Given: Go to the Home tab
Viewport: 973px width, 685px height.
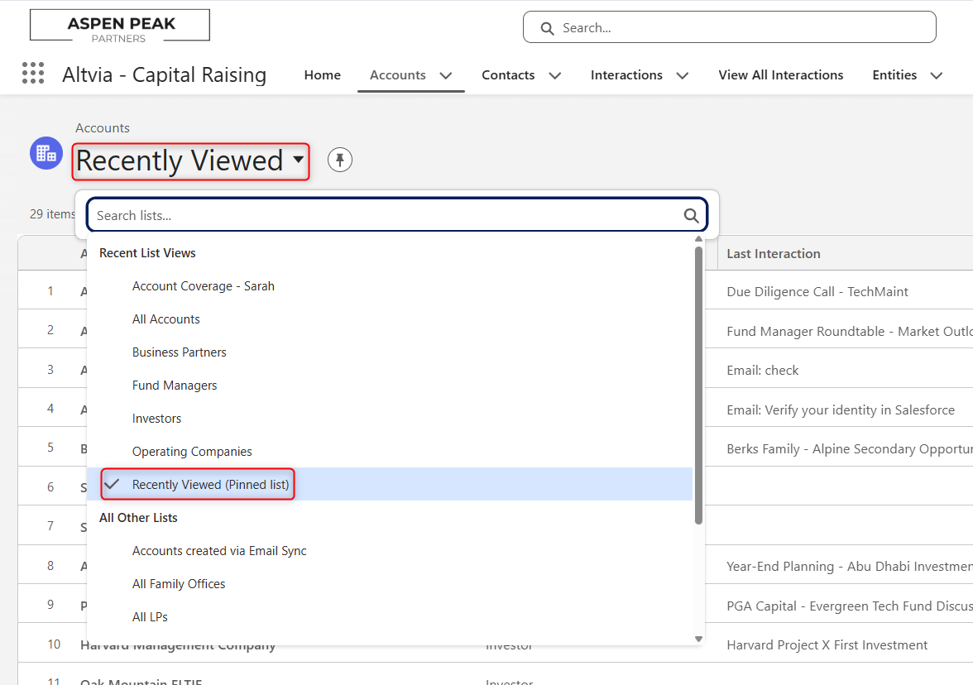Looking at the screenshot, I should 322,75.
